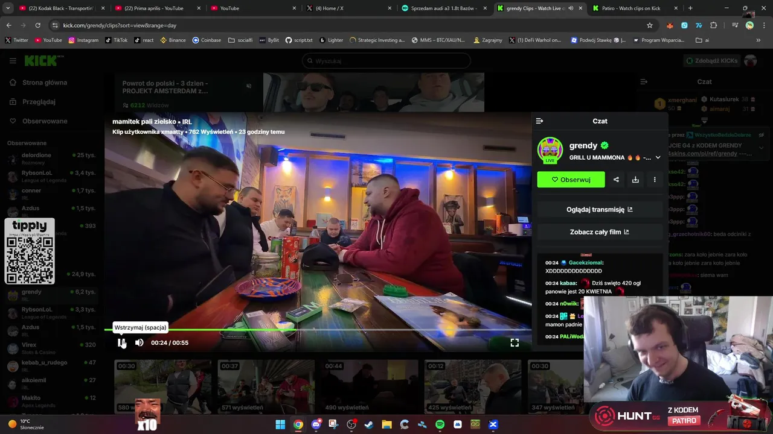Click the Wyszukaj search field
The image size is (773, 434).
[x=386, y=61]
